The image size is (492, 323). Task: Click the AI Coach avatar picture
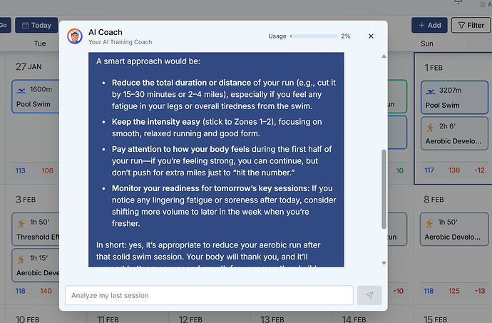pos(75,36)
